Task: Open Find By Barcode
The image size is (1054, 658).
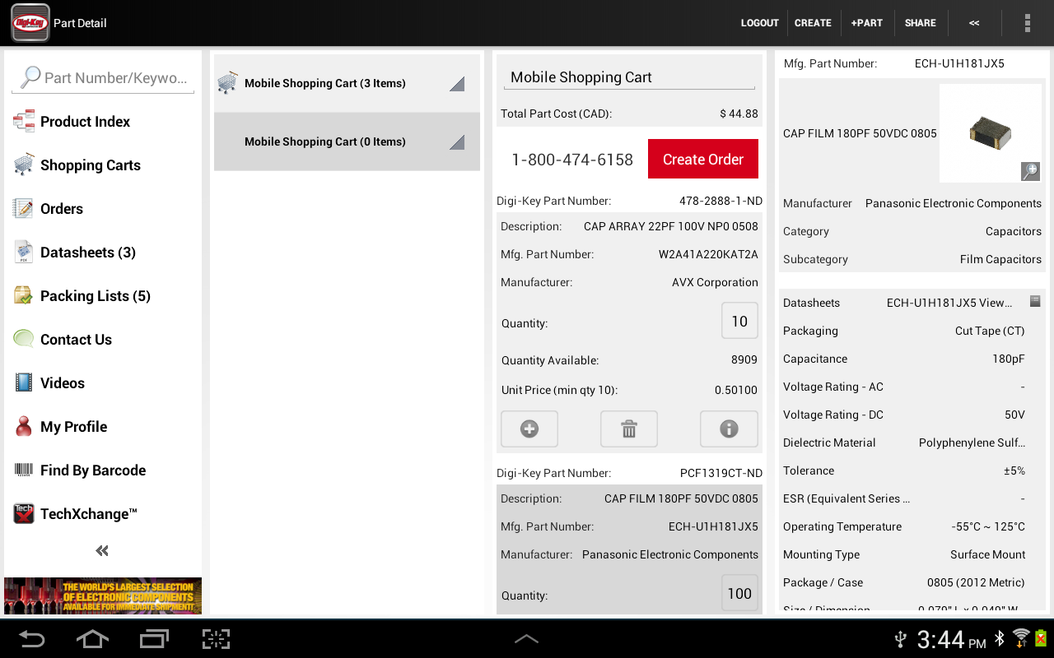Action: click(x=93, y=470)
